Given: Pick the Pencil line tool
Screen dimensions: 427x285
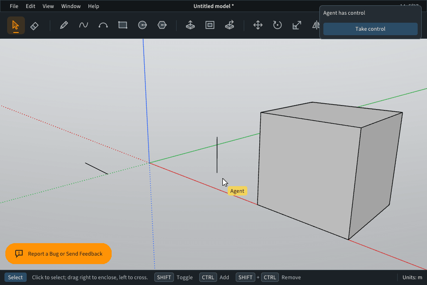Looking at the screenshot, I should point(64,25).
